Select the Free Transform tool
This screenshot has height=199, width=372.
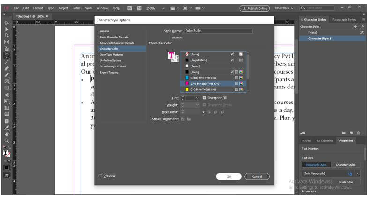[x=7, y=101]
